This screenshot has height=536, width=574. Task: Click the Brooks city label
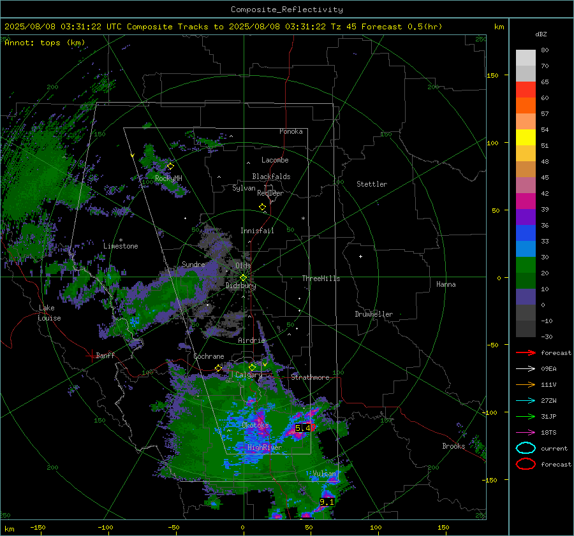click(453, 446)
